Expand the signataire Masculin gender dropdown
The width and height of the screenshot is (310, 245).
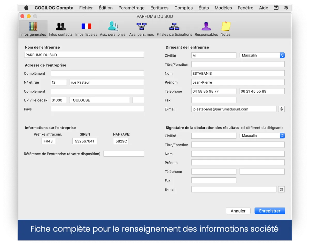[262, 136]
